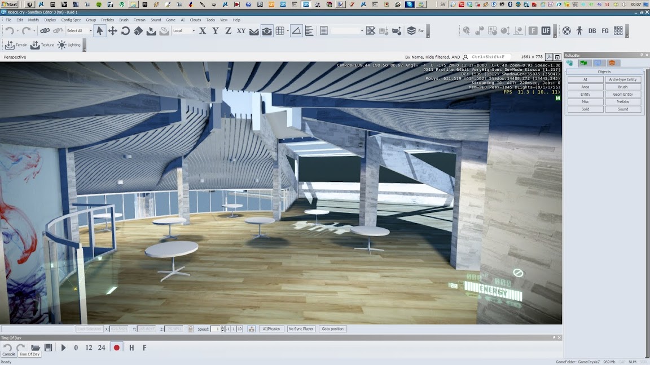650x365 pixels.
Task: Select the Move tool in toolbar
Action: (112, 31)
